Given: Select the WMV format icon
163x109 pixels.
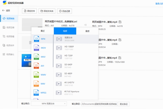Looking at the screenshot, I should tap(36, 75).
